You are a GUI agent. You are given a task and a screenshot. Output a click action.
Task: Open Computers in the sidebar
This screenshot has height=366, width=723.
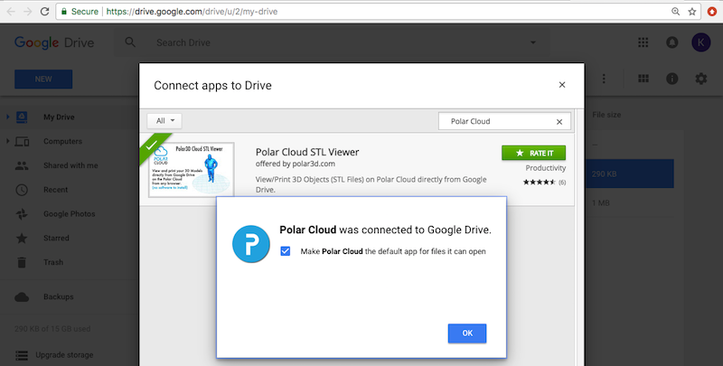[x=62, y=142]
